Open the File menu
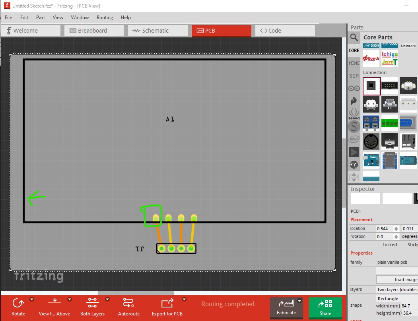 (x=8, y=18)
